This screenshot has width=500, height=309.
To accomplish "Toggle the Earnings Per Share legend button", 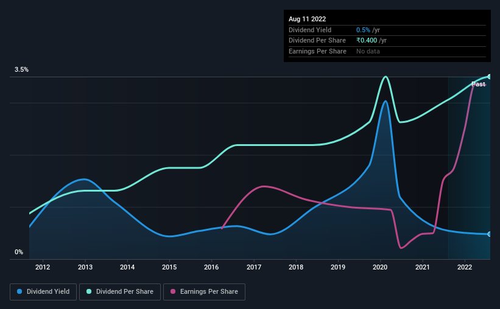I will pos(204,292).
